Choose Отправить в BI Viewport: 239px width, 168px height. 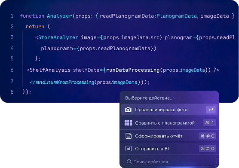(169, 149)
